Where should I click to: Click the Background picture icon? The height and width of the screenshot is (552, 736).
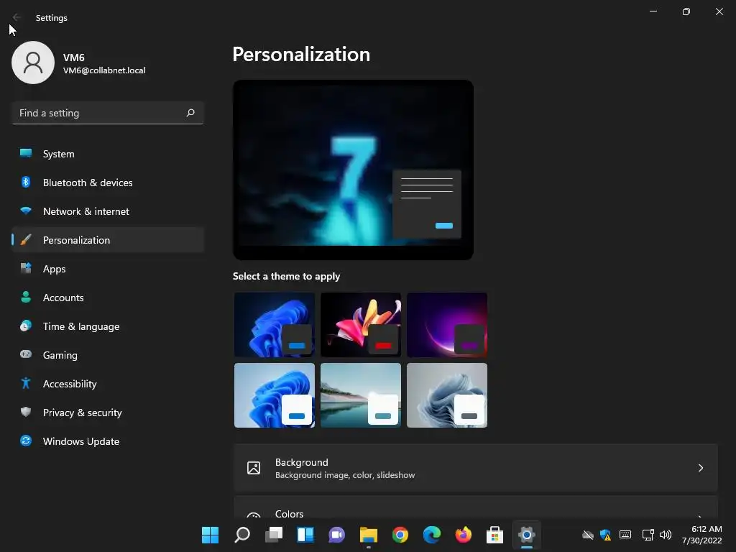click(x=254, y=467)
